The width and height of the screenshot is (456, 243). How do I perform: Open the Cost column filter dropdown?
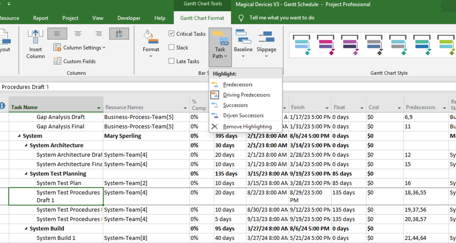click(399, 108)
